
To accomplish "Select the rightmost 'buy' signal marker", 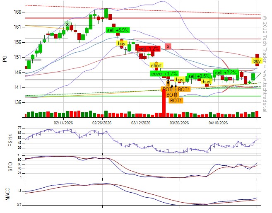I will click(257, 61).
